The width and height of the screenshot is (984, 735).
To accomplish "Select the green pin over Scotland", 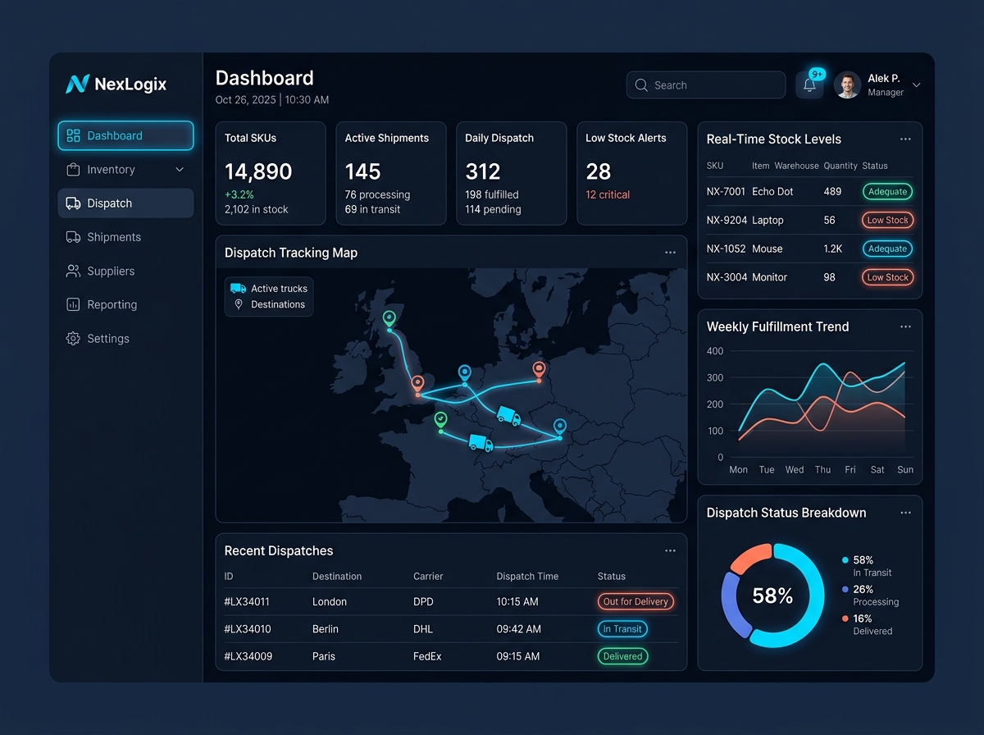I will [x=389, y=318].
